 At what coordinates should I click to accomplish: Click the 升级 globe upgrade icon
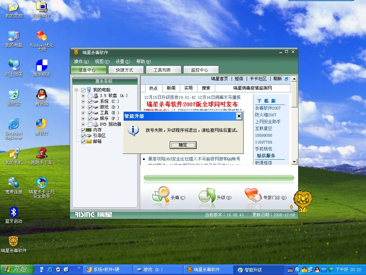tap(207, 195)
